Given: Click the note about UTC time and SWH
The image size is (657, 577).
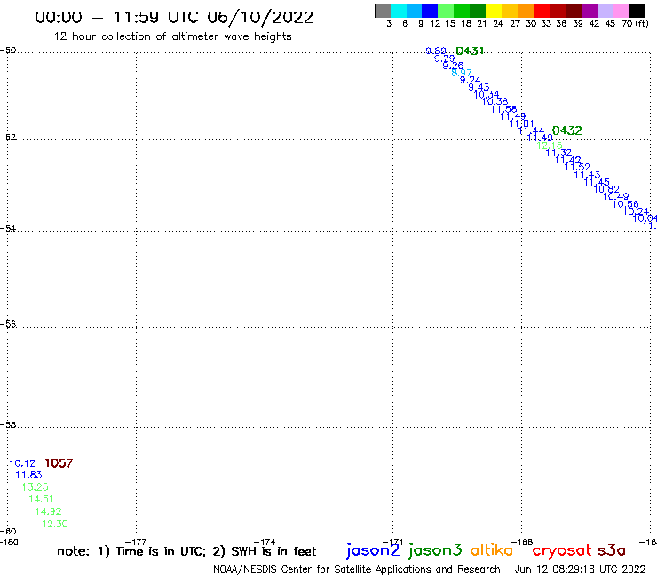Looking at the screenshot, I should point(186,551).
